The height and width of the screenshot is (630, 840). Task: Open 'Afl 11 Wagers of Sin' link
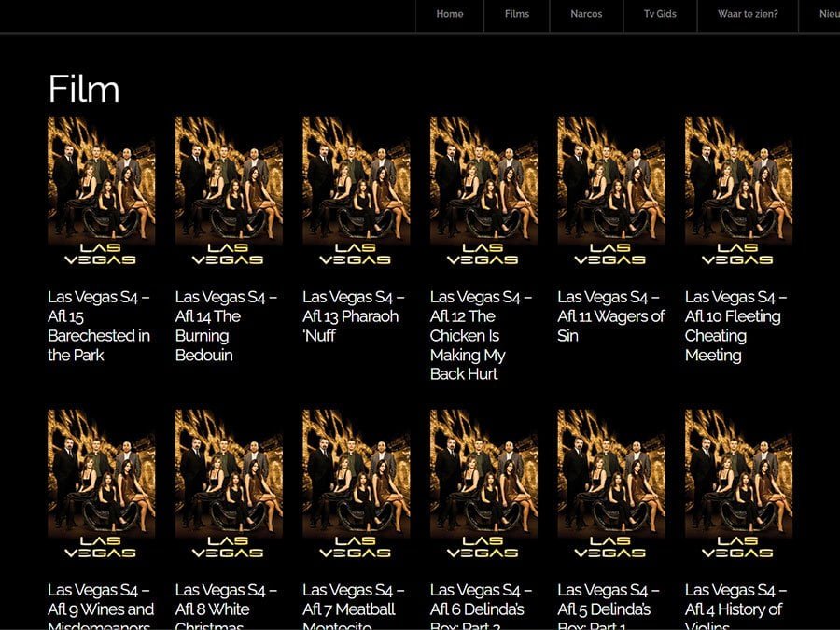[609, 306]
